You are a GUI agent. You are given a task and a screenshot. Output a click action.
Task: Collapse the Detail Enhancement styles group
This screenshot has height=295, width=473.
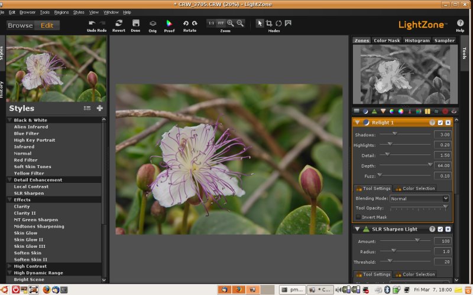[x=9, y=180]
